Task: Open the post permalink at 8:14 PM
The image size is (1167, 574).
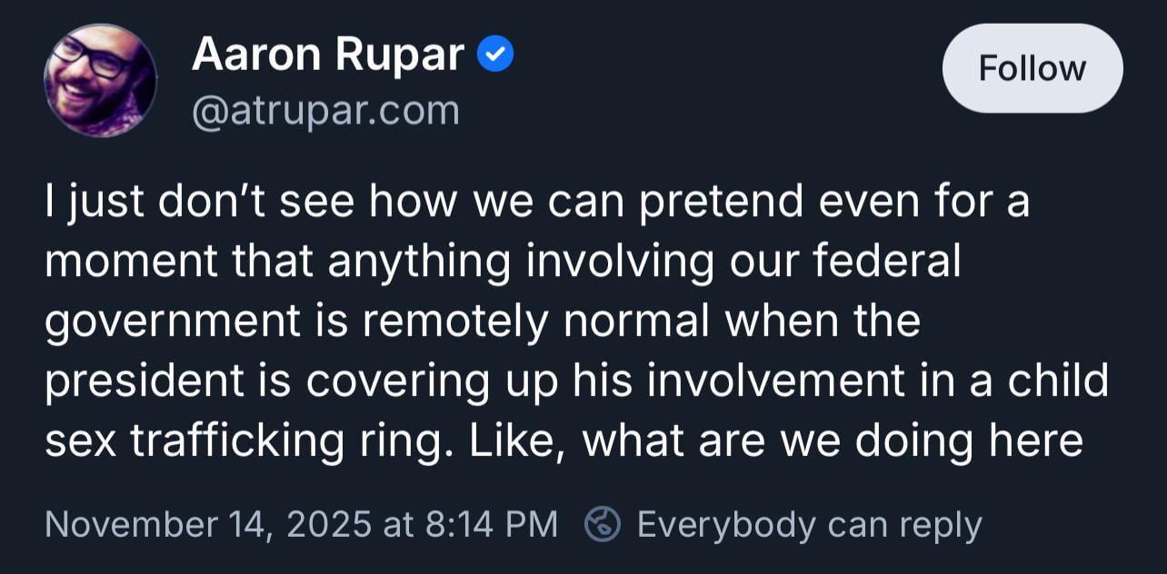Action: 491,524
